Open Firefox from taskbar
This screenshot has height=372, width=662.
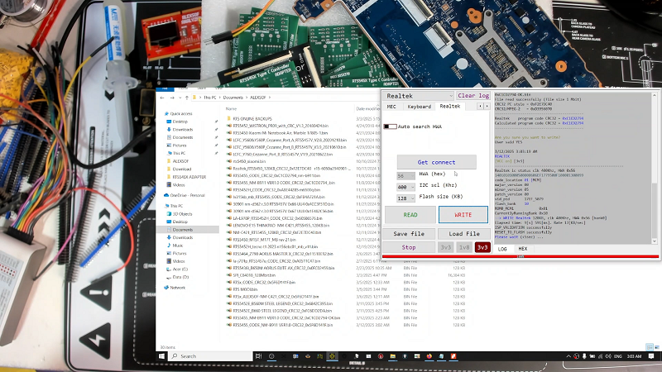click(x=429, y=356)
